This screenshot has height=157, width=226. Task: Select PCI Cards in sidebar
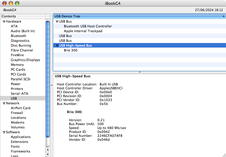coord(18,74)
